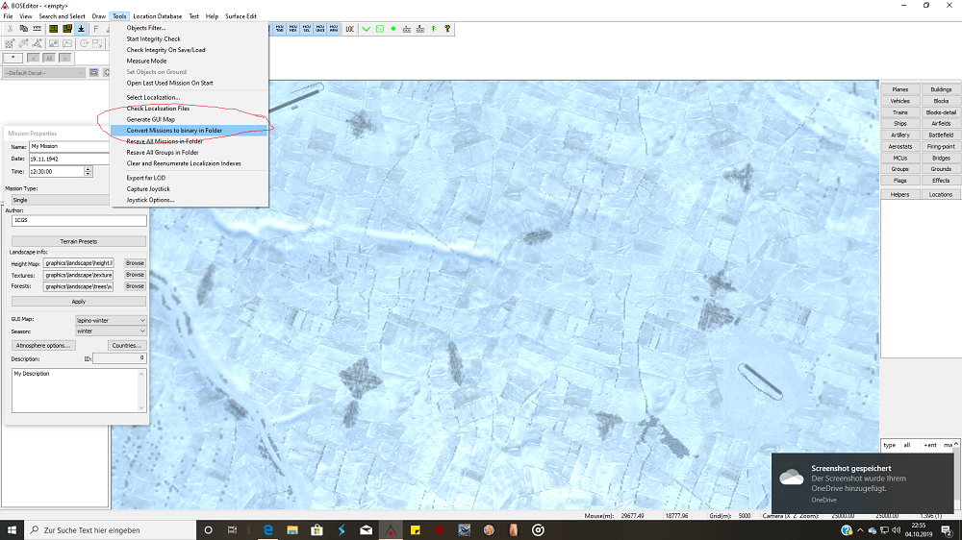Click the F toolbar icon
Screen dimensions: 962x540
coord(95,29)
